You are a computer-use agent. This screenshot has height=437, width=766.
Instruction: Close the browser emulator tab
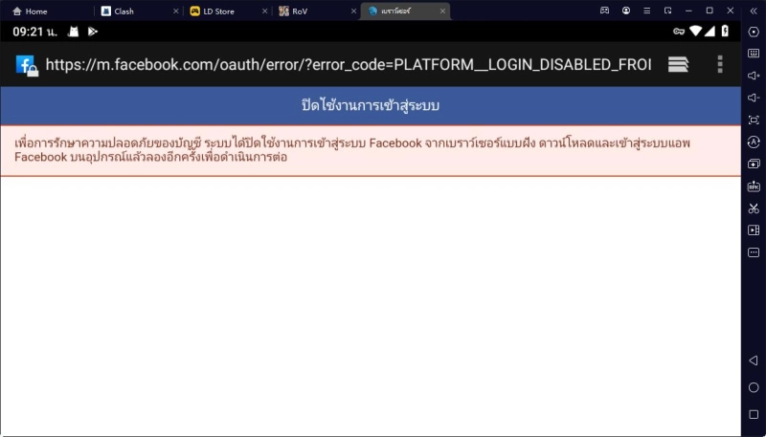click(442, 11)
